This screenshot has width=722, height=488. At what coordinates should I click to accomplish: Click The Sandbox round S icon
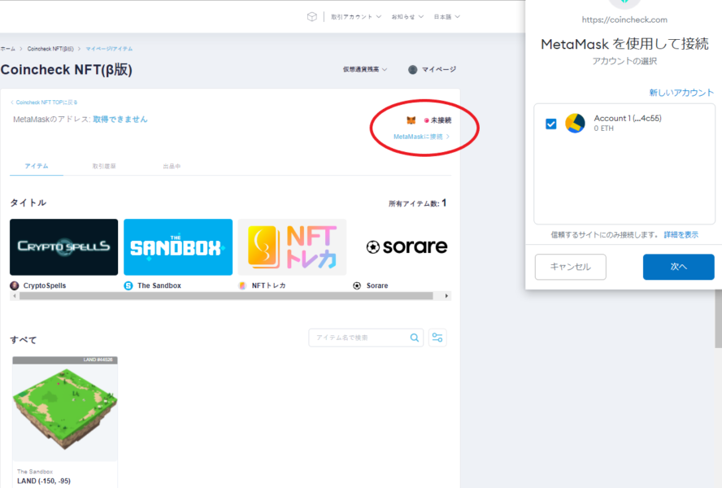tap(128, 285)
